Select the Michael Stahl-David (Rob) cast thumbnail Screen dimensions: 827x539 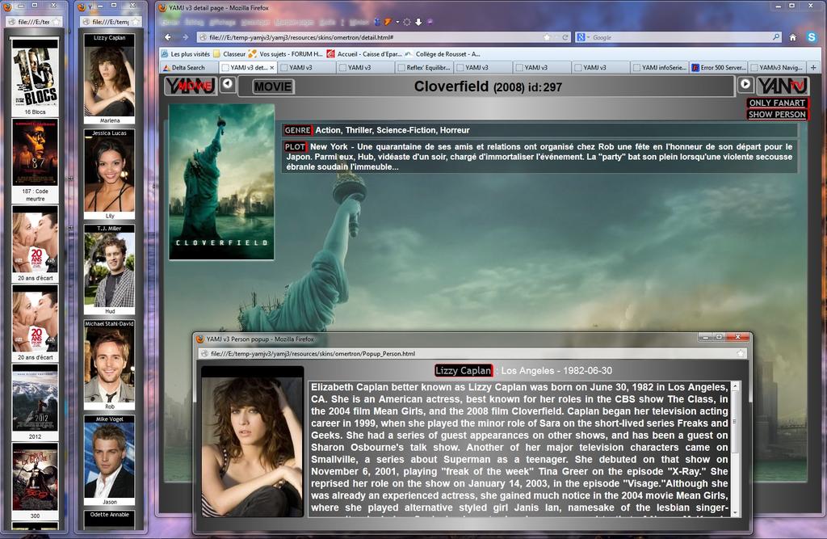click(109, 365)
